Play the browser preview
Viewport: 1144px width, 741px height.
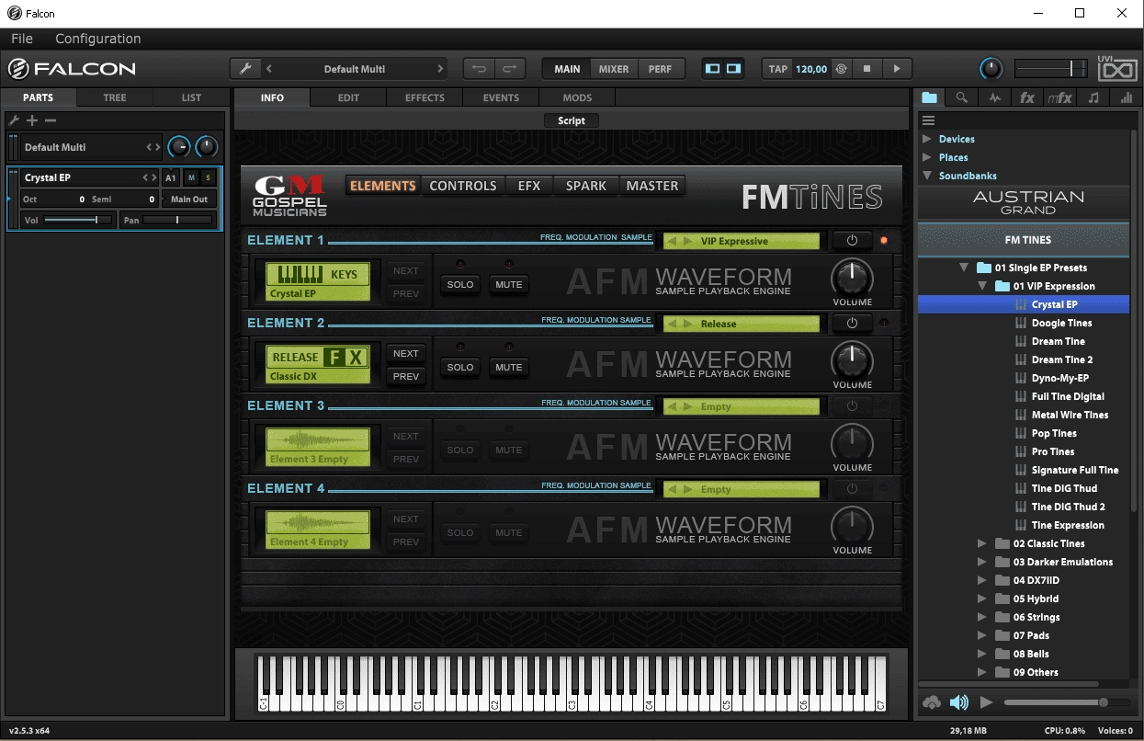[x=986, y=702]
